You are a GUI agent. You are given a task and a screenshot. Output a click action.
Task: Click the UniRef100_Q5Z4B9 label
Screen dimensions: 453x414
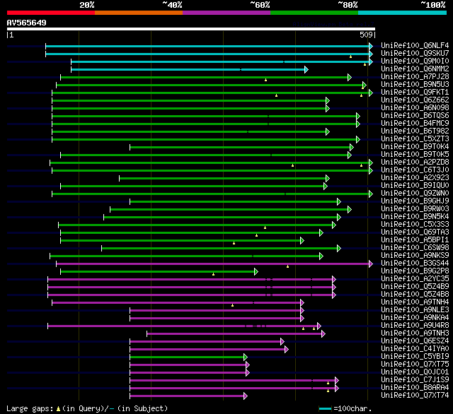[415, 286]
